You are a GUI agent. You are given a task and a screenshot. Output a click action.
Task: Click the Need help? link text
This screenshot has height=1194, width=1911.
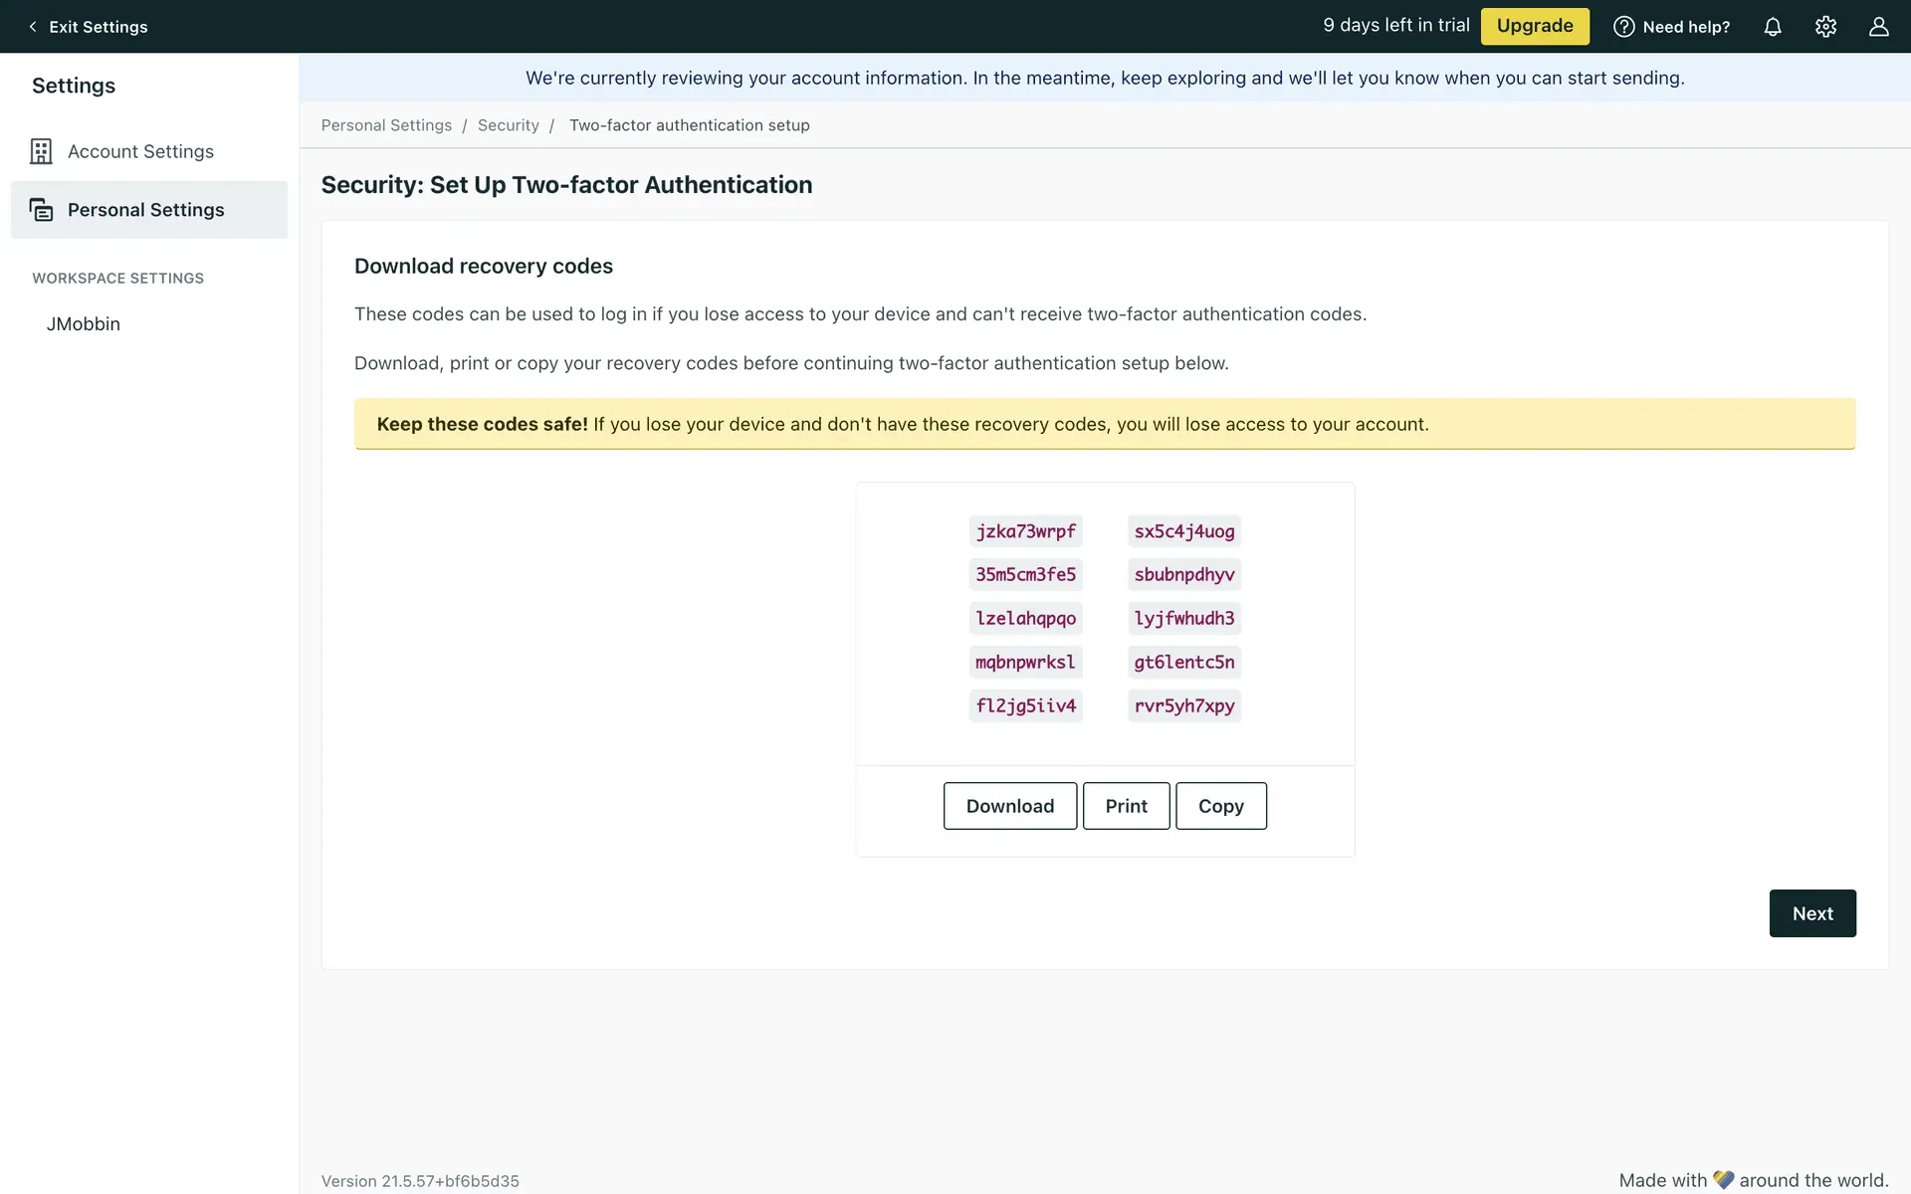1686,27
